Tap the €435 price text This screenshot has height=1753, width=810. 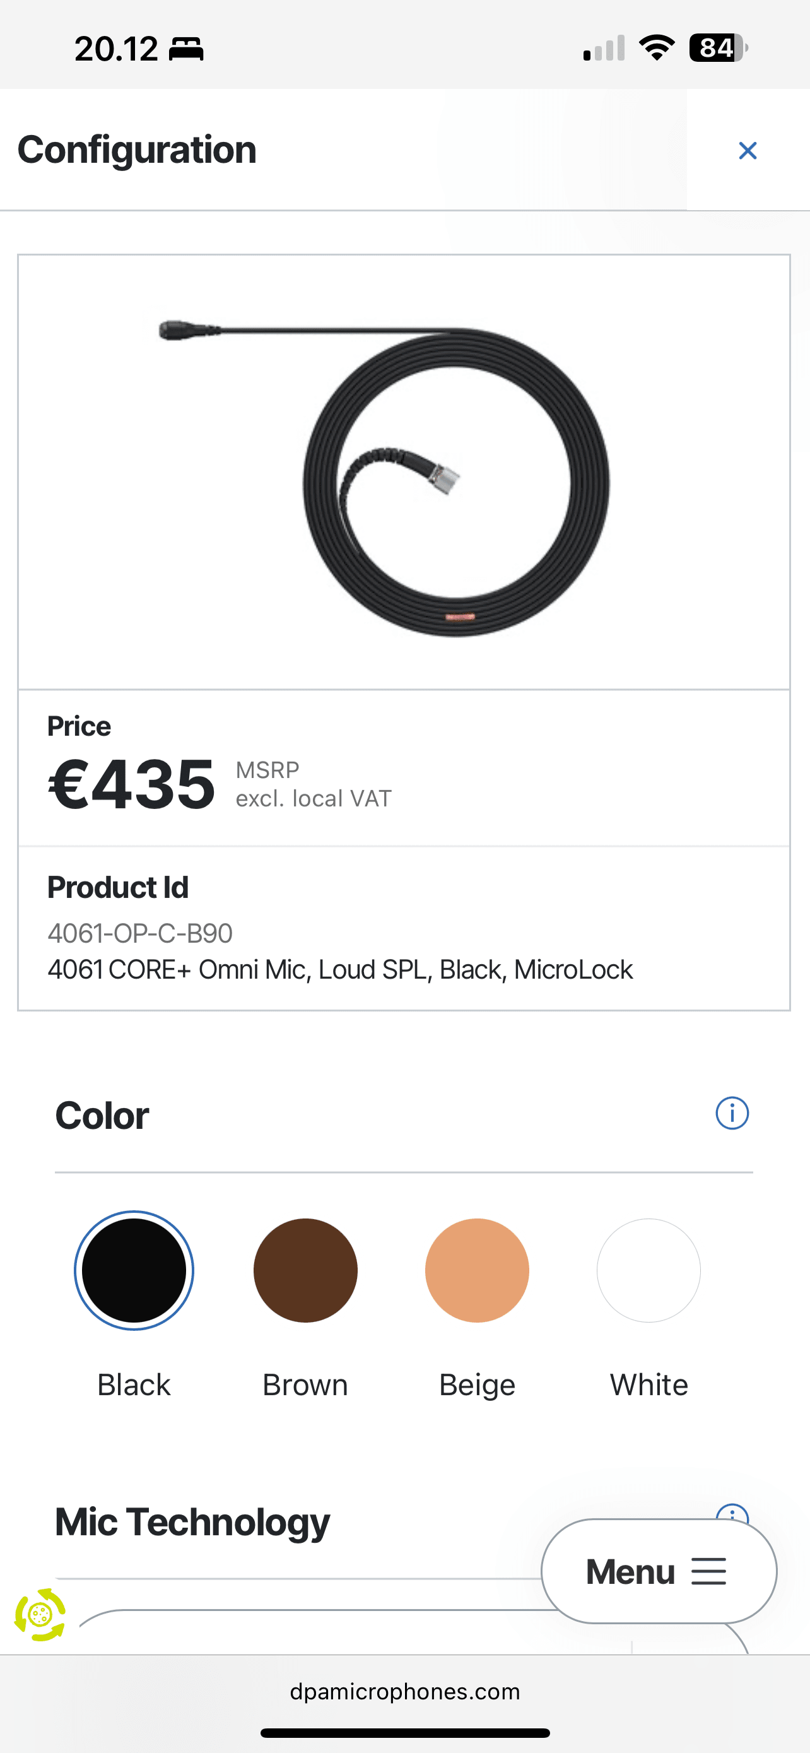[x=132, y=784]
